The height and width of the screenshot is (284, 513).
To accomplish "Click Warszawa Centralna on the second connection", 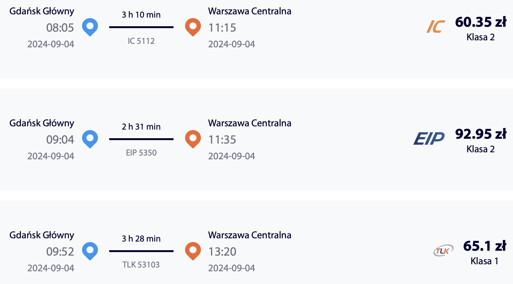I will click(249, 123).
